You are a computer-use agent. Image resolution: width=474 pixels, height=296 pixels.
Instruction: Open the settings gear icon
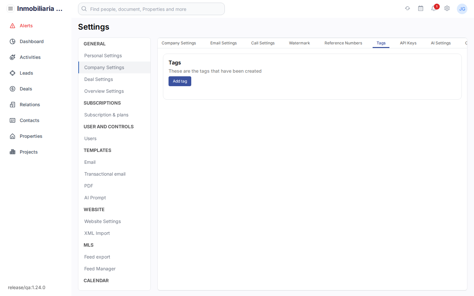pos(447,9)
